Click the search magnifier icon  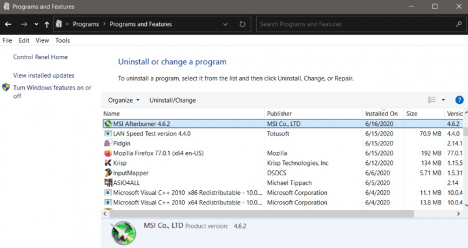pos(459,24)
